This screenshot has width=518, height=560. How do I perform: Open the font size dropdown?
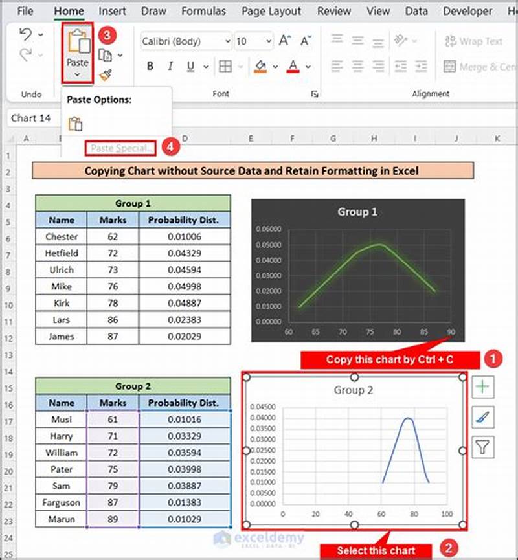[x=270, y=40]
